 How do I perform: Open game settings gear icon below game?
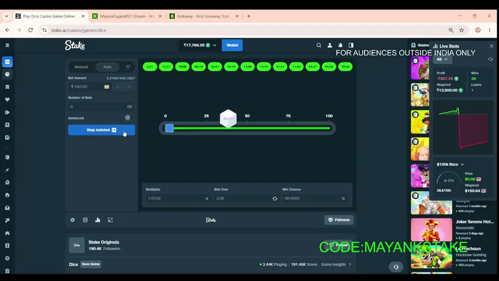tap(73, 220)
